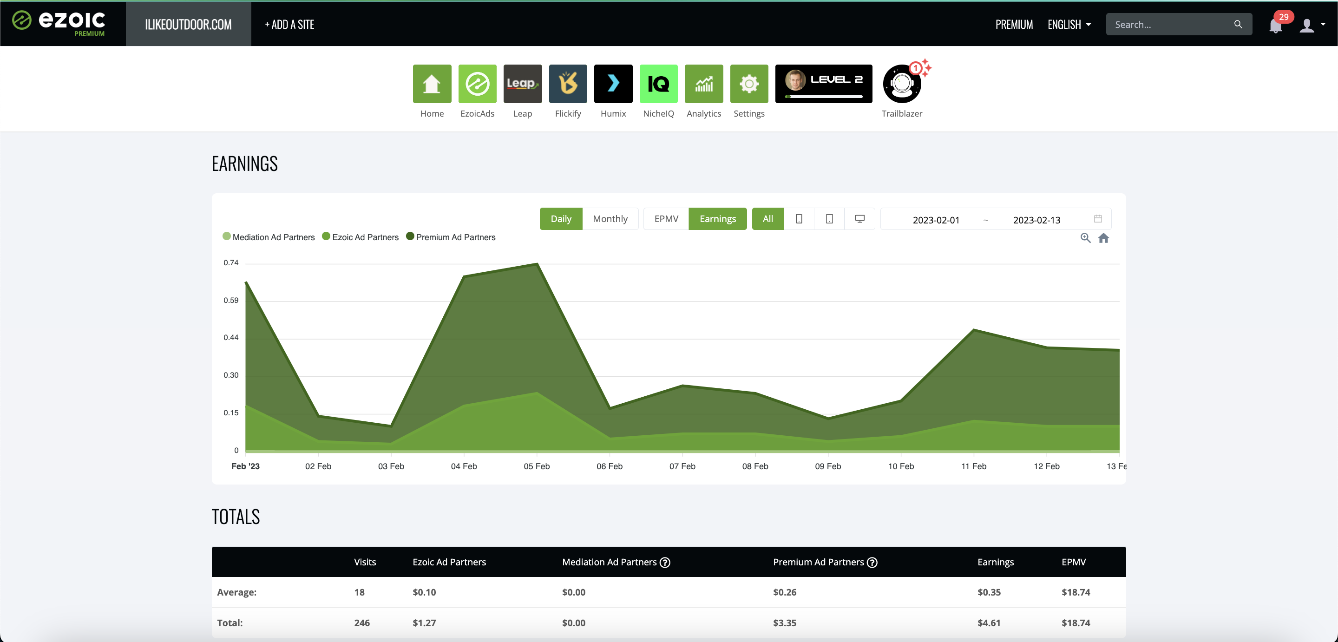Image resolution: width=1338 pixels, height=642 pixels.
Task: Click the Earnings column header
Action: [995, 562]
